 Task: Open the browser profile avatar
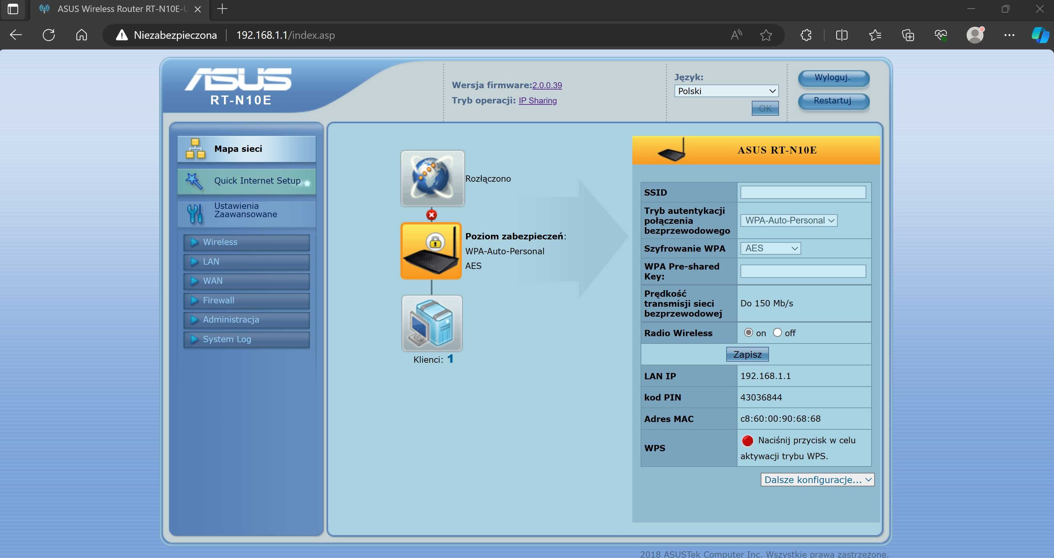tap(975, 35)
